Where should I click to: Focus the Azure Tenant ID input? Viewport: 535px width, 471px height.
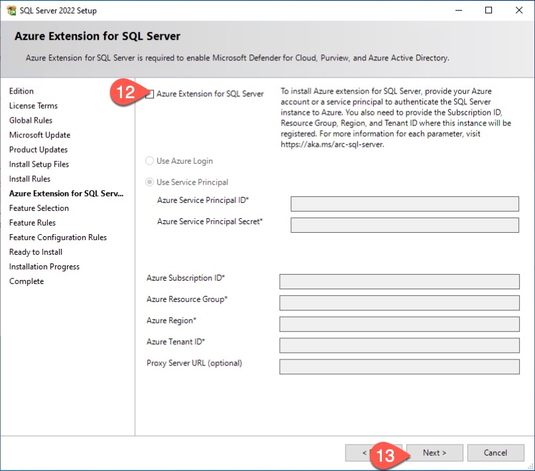(399, 345)
